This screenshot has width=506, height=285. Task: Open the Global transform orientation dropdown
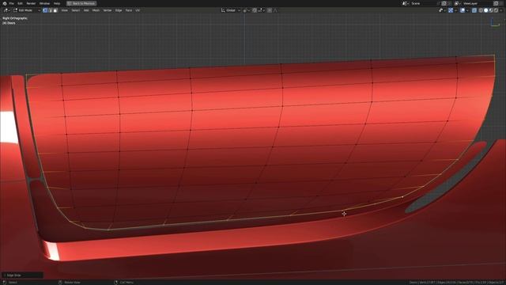[x=230, y=10]
